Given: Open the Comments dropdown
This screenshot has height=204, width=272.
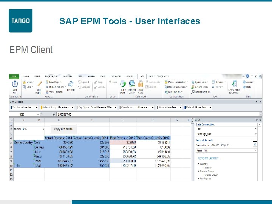Looking at the screenshot, I should 153,82.
